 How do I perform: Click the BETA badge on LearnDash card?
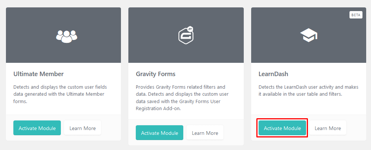click(x=356, y=15)
